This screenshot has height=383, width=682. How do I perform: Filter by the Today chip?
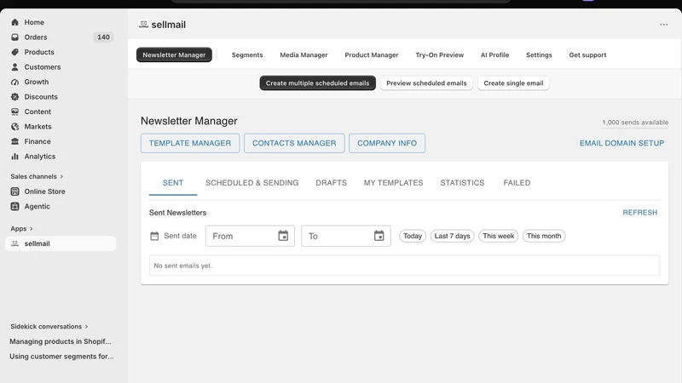tap(413, 236)
